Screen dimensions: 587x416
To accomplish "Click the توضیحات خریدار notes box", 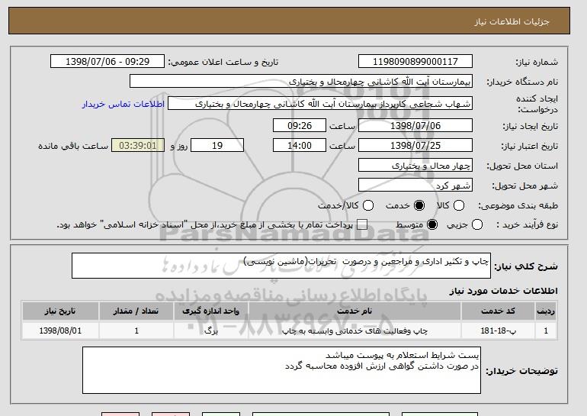I will (281, 370).
